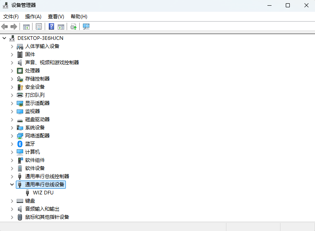This screenshot has width=315, height=231.
Task: Select the 鼠标和其他指针设备 item
Action: [47, 217]
